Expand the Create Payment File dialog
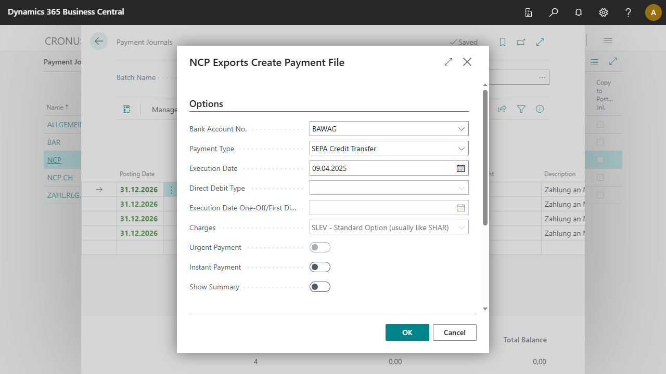This screenshot has width=666, height=374. [x=449, y=62]
